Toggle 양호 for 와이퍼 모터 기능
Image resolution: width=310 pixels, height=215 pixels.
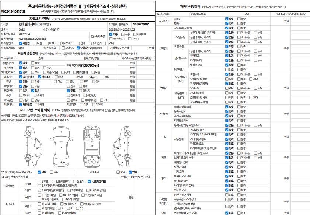[227, 176]
